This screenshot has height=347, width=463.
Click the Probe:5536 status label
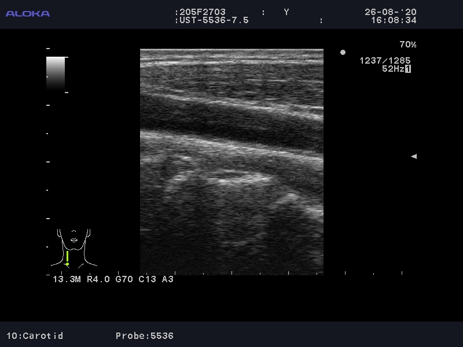(x=144, y=335)
